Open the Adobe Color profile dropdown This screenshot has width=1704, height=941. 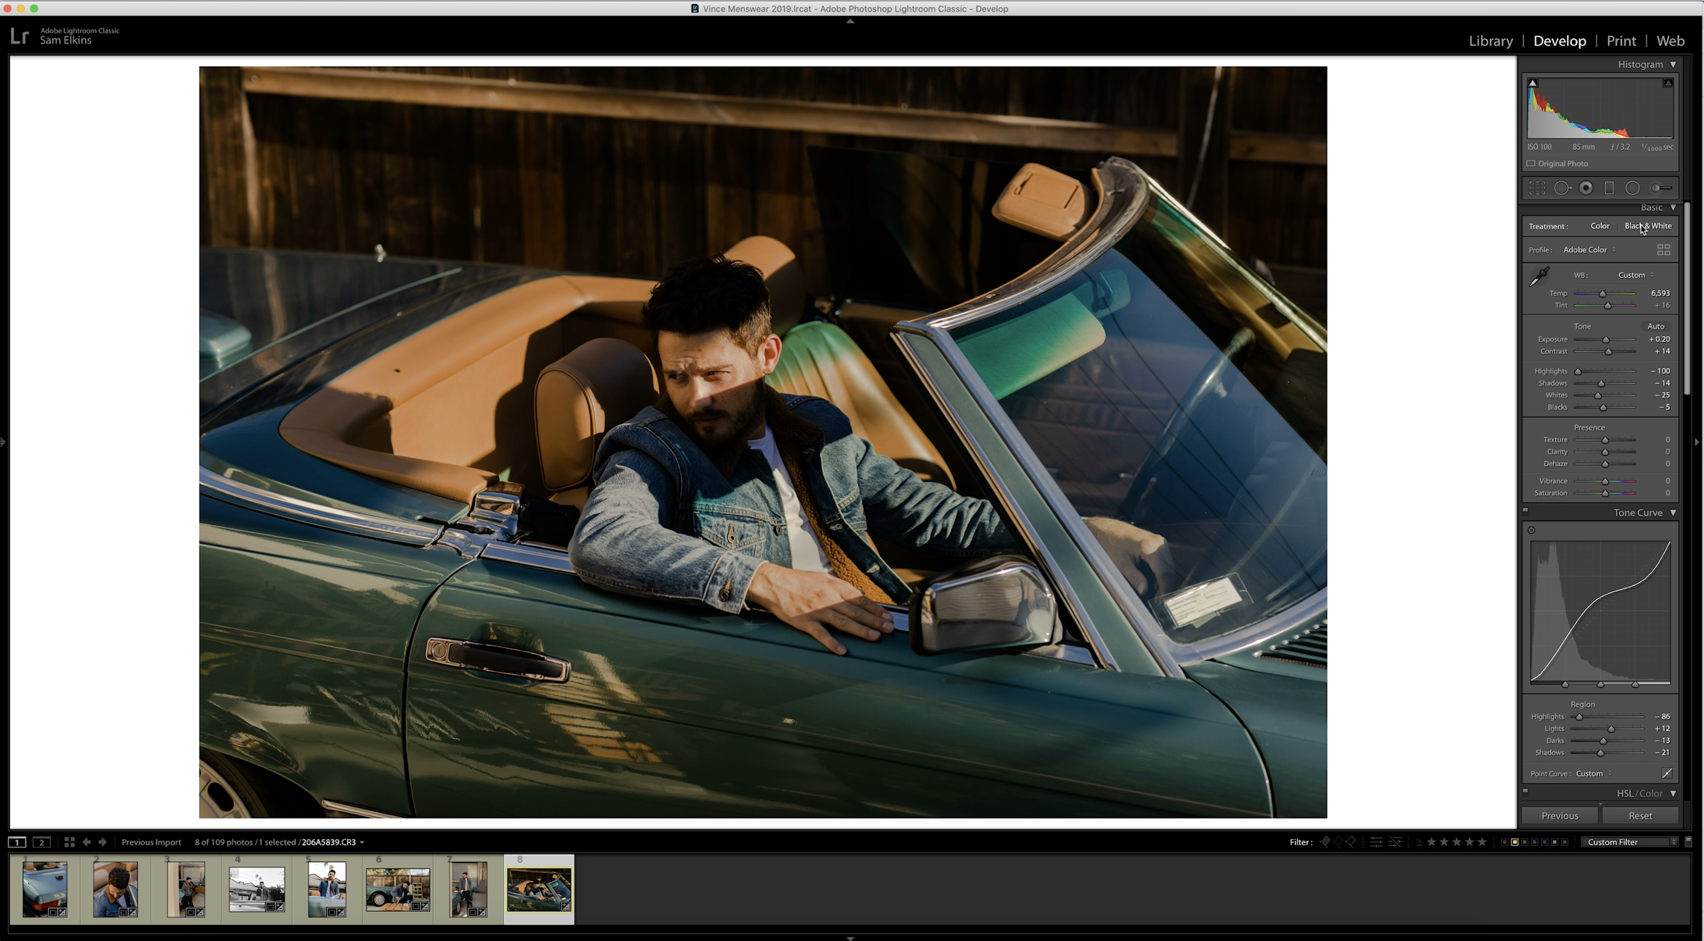tap(1589, 250)
